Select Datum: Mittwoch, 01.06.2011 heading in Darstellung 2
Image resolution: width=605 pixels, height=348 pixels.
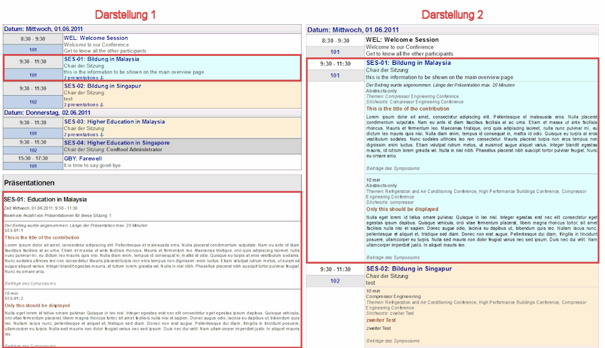coord(353,30)
